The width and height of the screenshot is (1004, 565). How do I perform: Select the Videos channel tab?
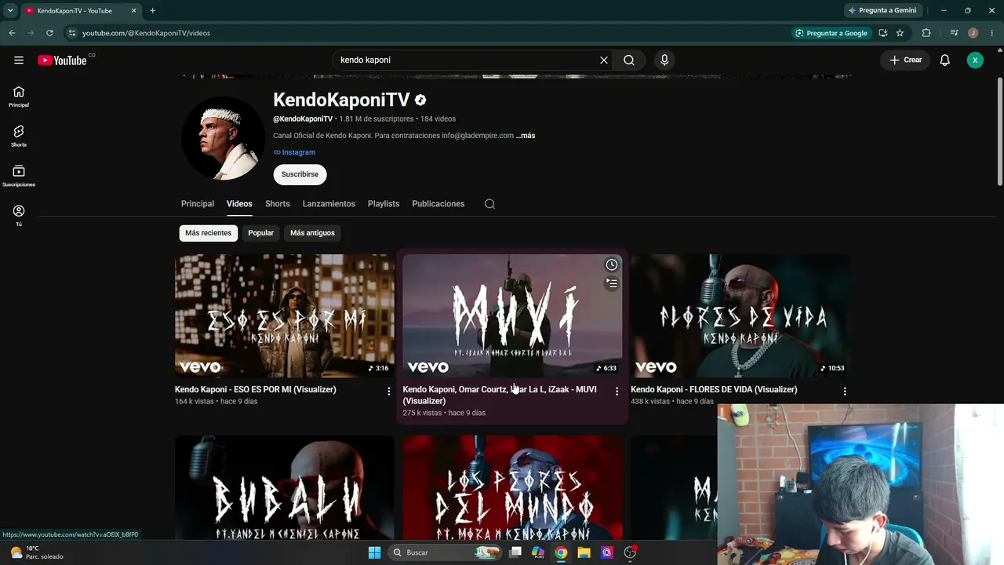pos(239,204)
